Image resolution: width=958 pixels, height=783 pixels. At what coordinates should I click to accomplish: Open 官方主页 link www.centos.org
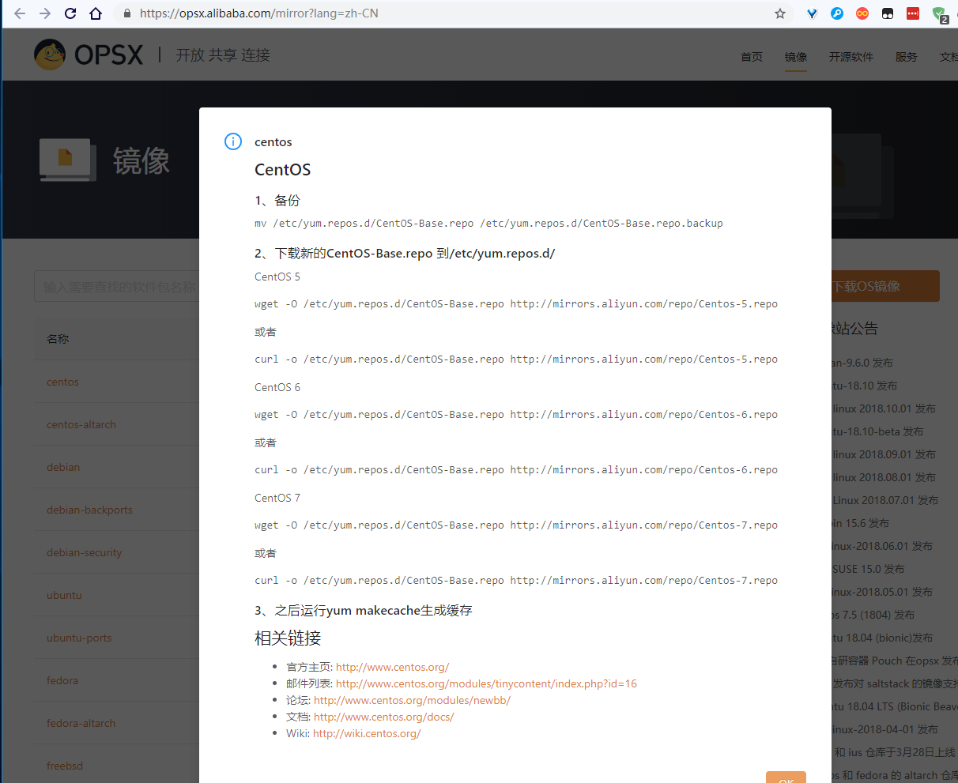[x=392, y=667]
